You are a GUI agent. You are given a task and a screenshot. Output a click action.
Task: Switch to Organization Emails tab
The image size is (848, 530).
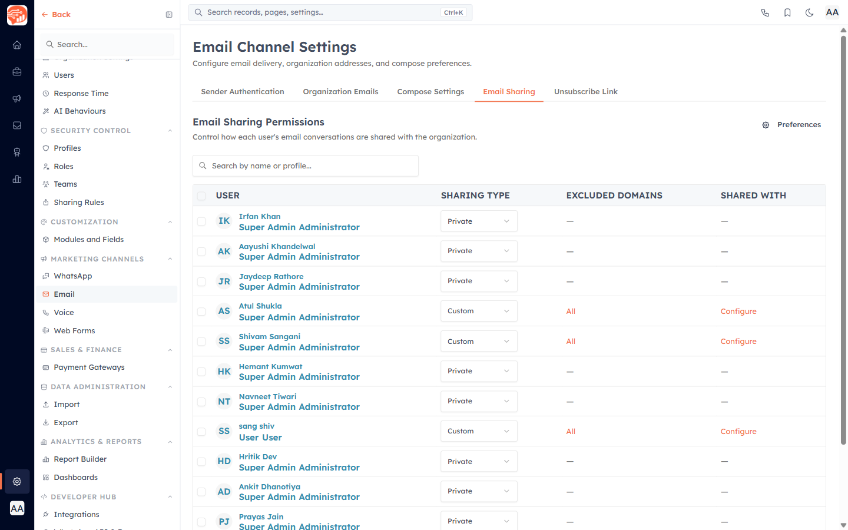(x=340, y=92)
